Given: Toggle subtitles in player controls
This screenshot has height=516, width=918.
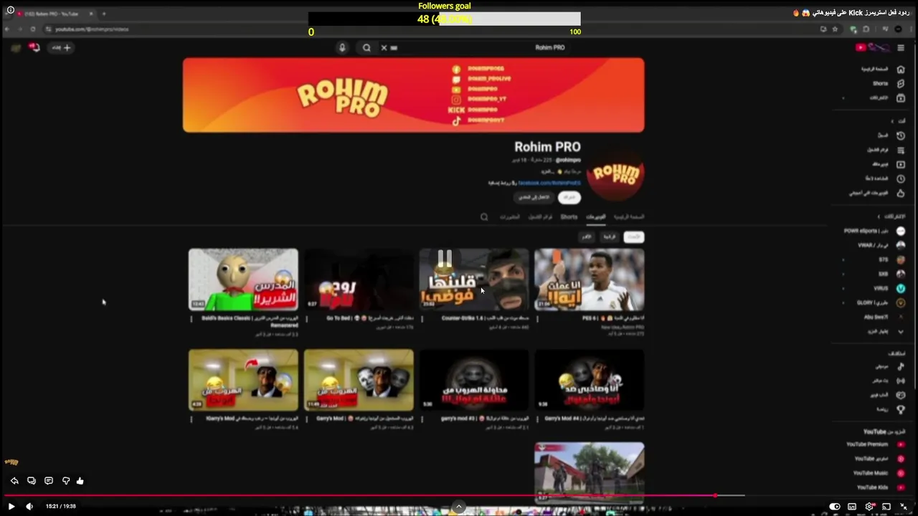Looking at the screenshot, I should click(x=852, y=507).
